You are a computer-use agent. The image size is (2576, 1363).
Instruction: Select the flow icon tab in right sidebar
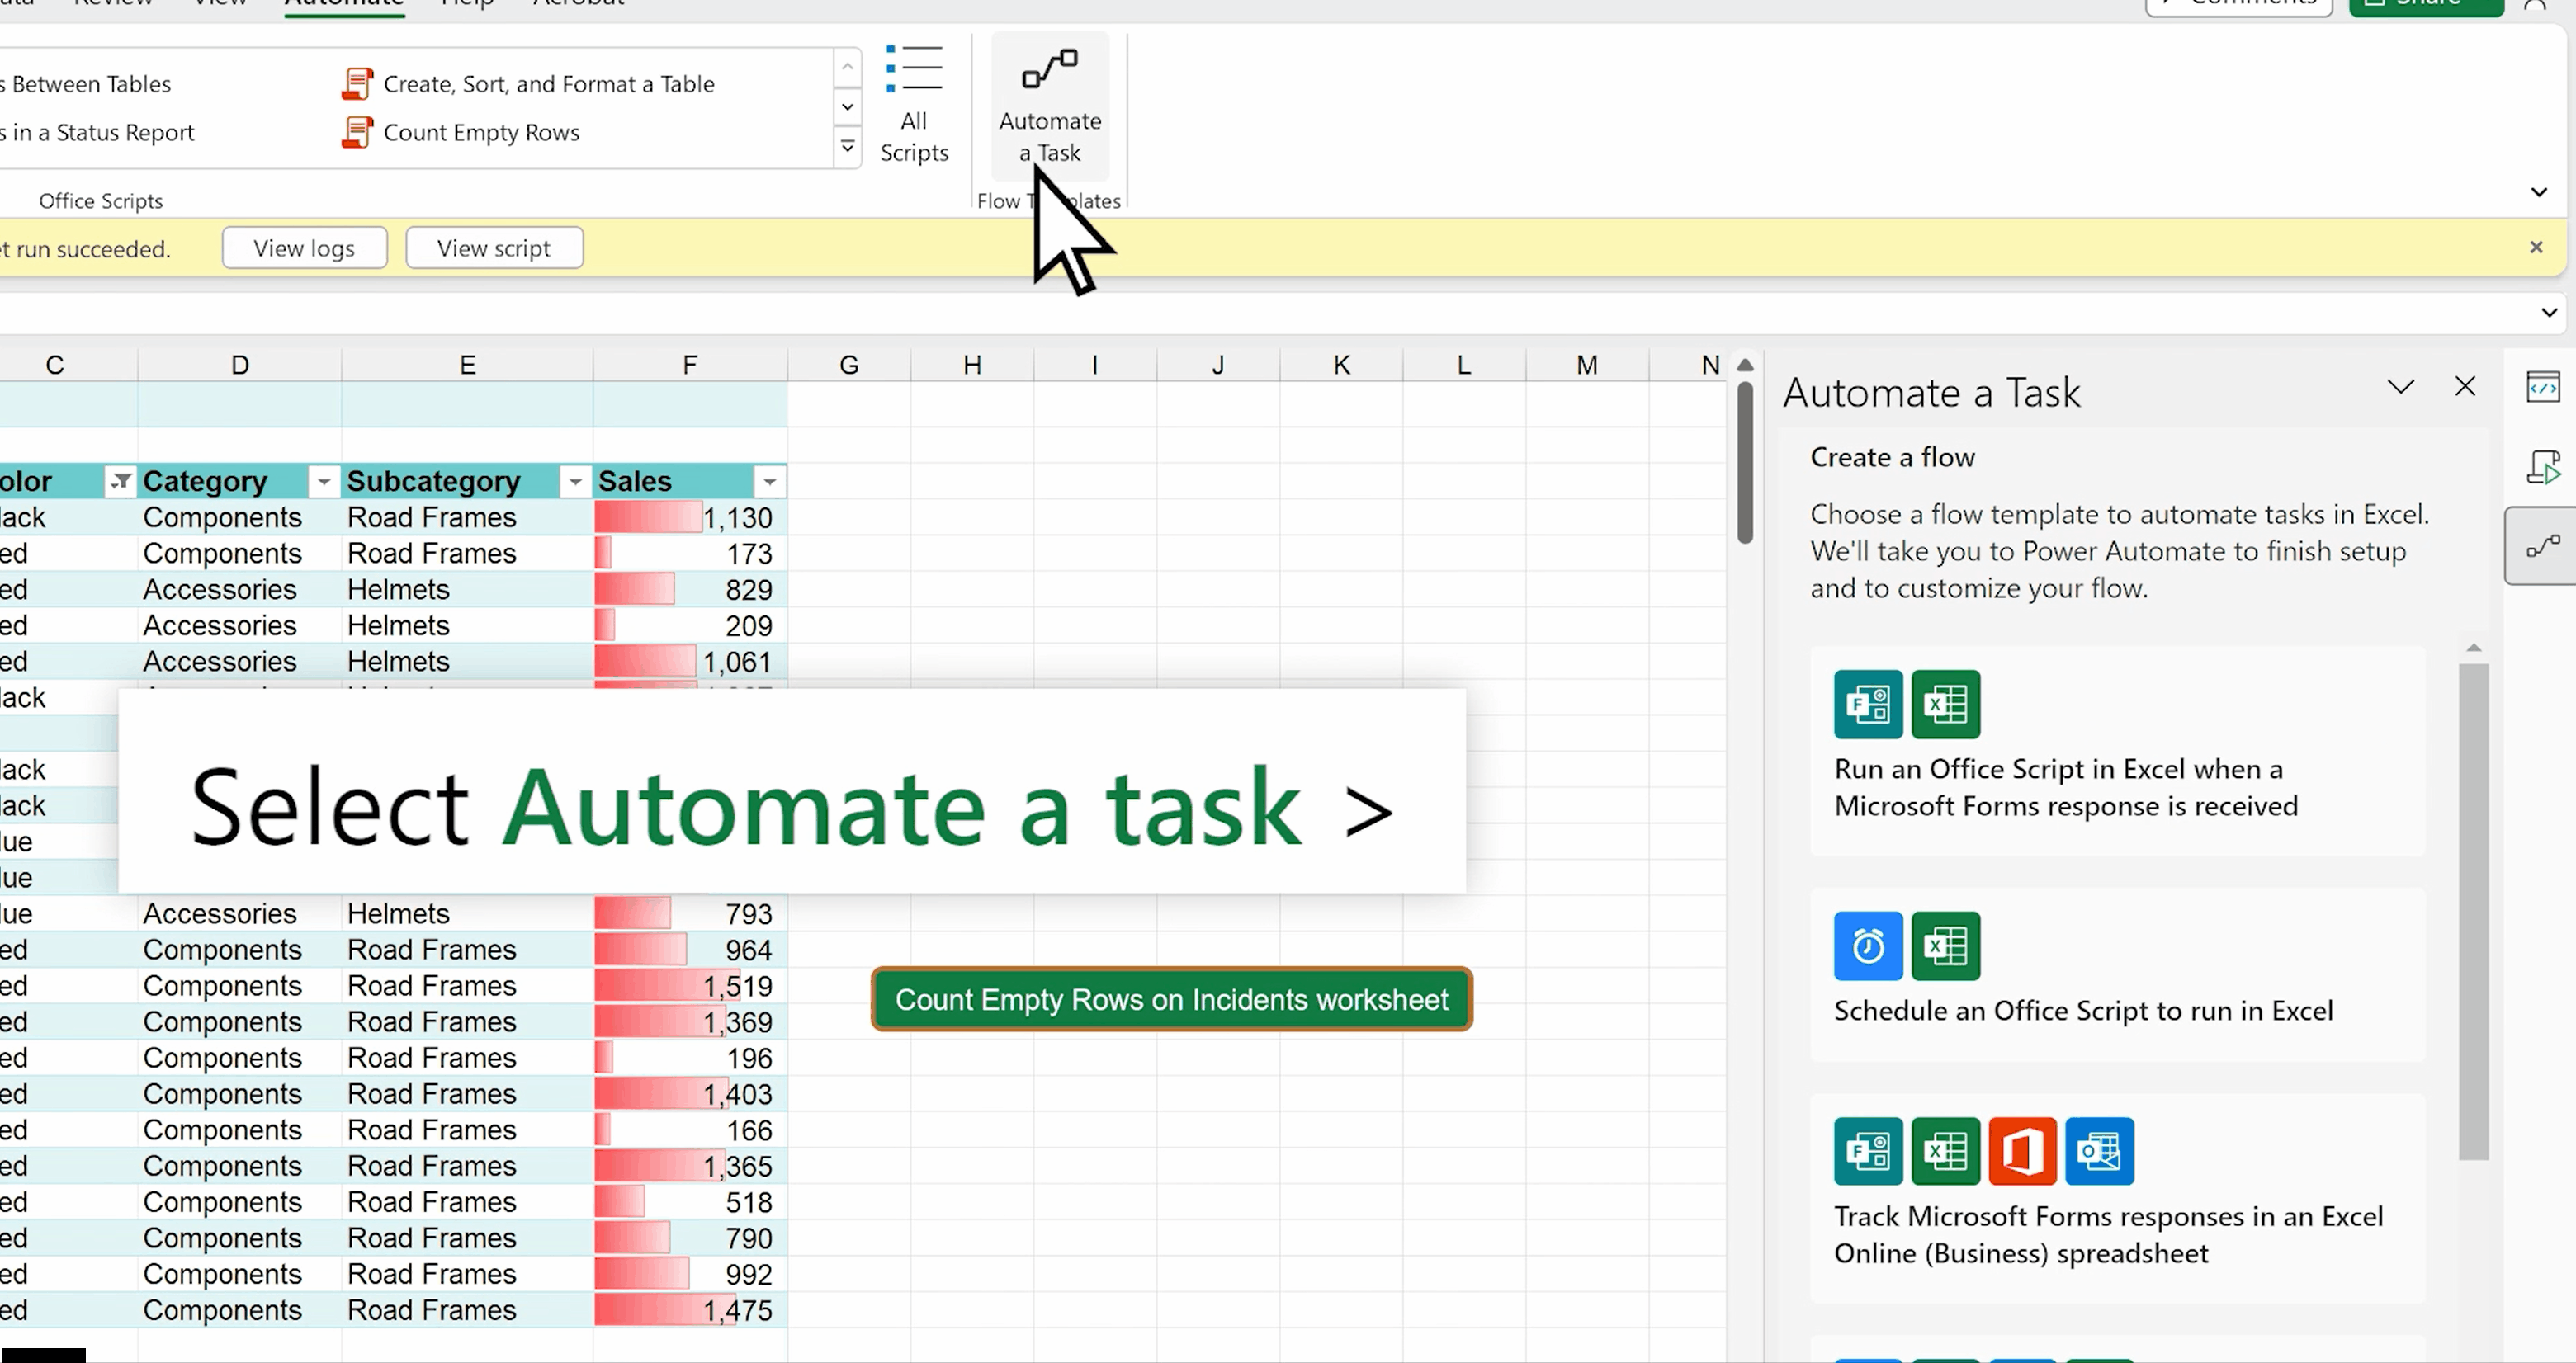[x=2542, y=545]
